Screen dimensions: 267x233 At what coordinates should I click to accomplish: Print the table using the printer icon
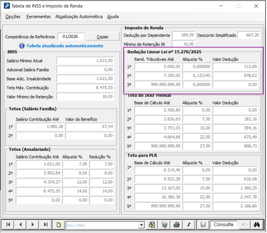(176, 225)
